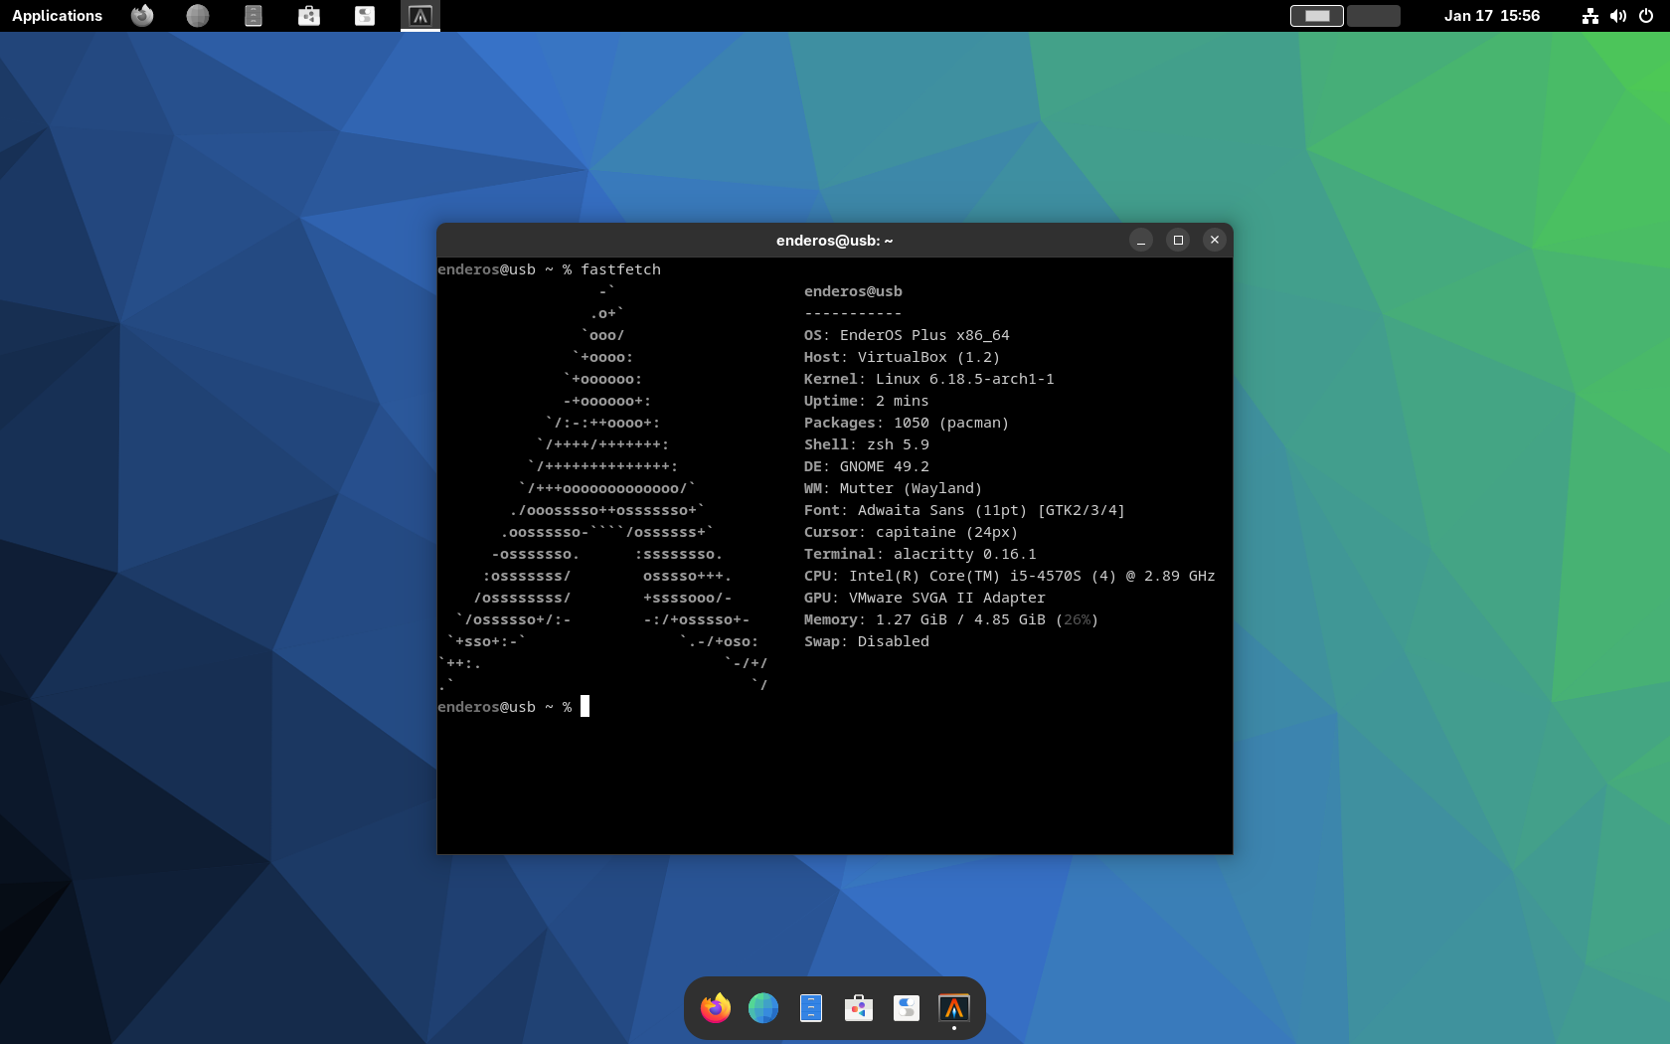Screen dimensions: 1670x1044
Task: Maximize the enderos@usb terminal window
Action: pyautogui.click(x=1178, y=240)
